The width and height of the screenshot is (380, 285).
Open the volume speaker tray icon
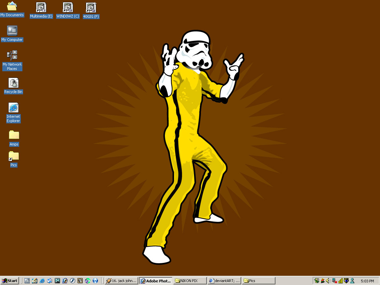[329, 281]
